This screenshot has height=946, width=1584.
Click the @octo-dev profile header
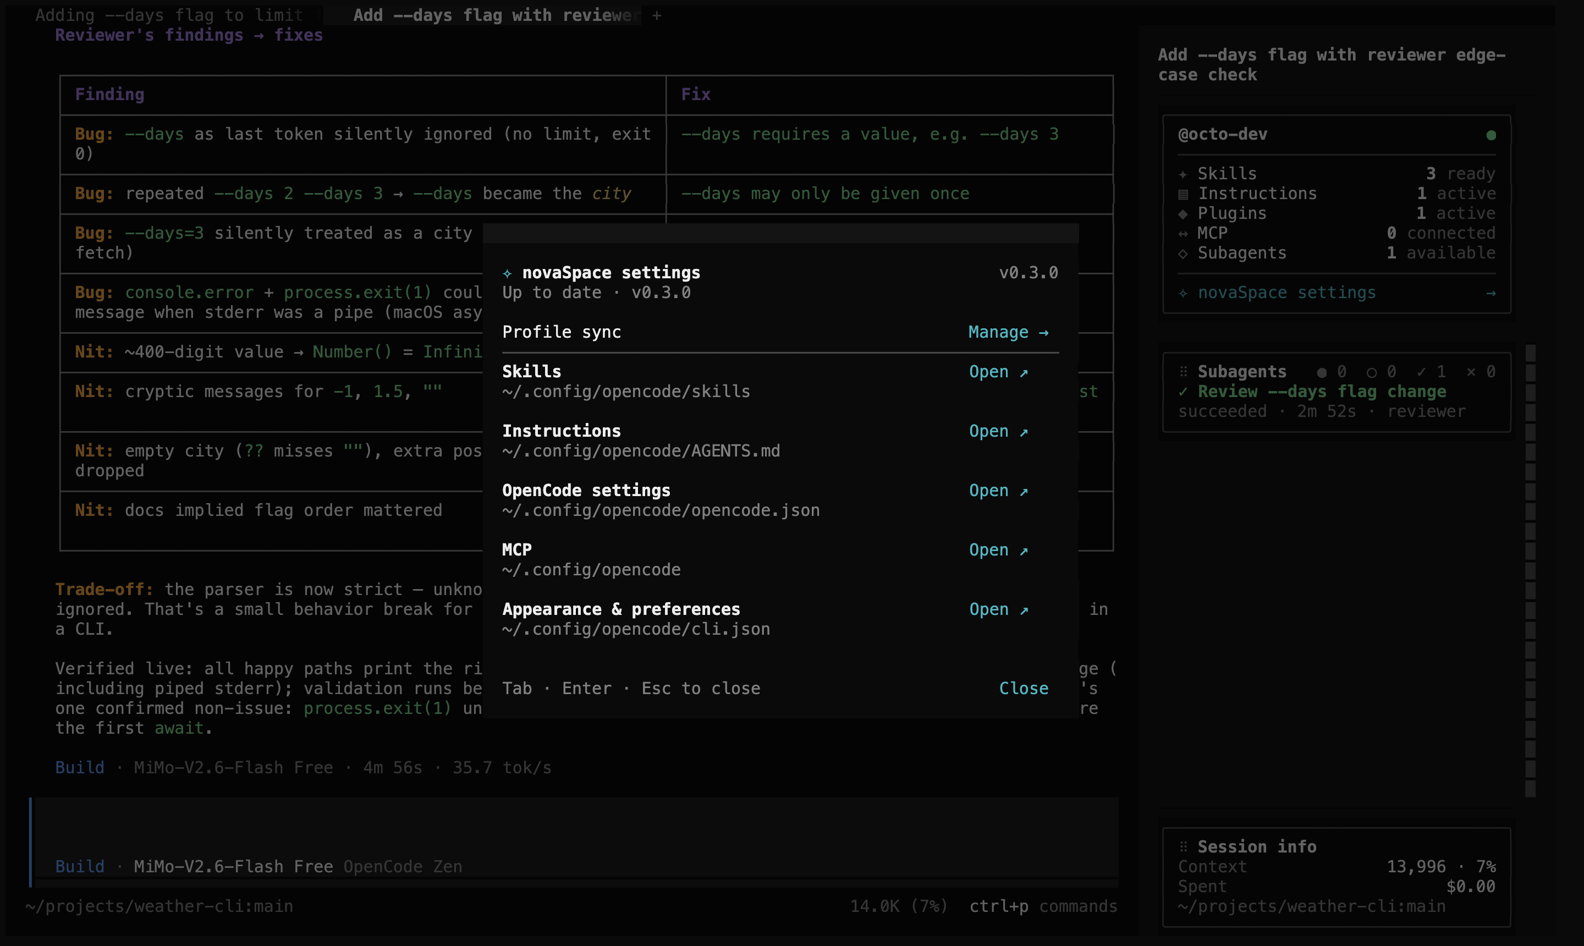1223,135
